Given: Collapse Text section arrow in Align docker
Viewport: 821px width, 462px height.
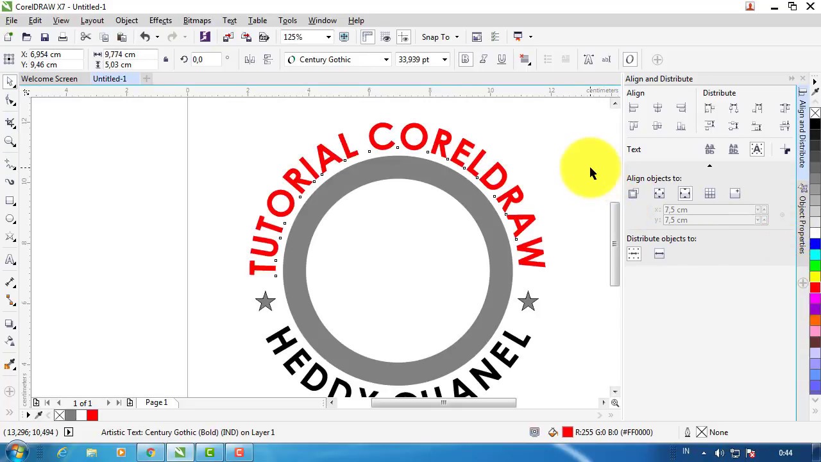Looking at the screenshot, I should [709, 166].
